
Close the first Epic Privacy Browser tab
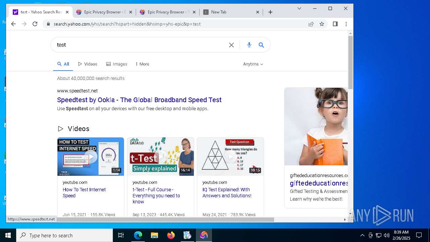pos(131,12)
